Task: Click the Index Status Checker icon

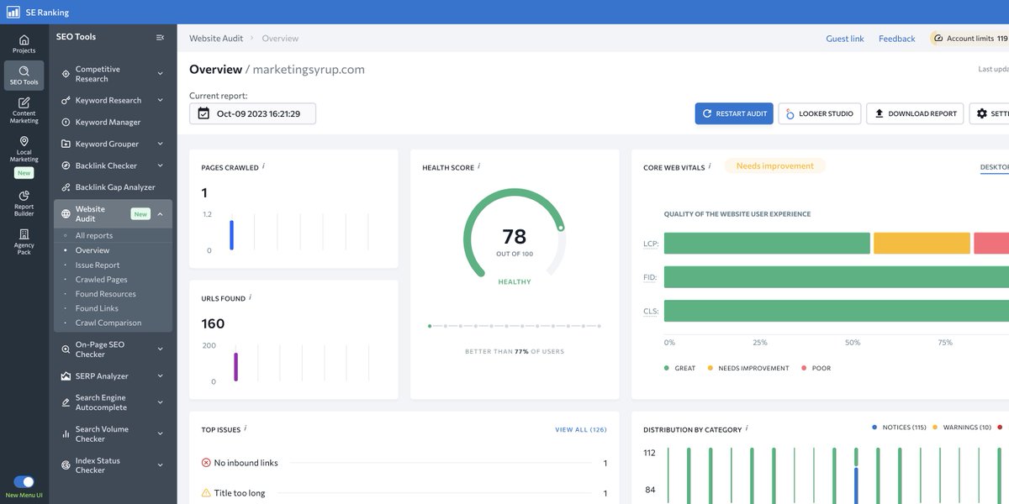Action: pos(66,465)
